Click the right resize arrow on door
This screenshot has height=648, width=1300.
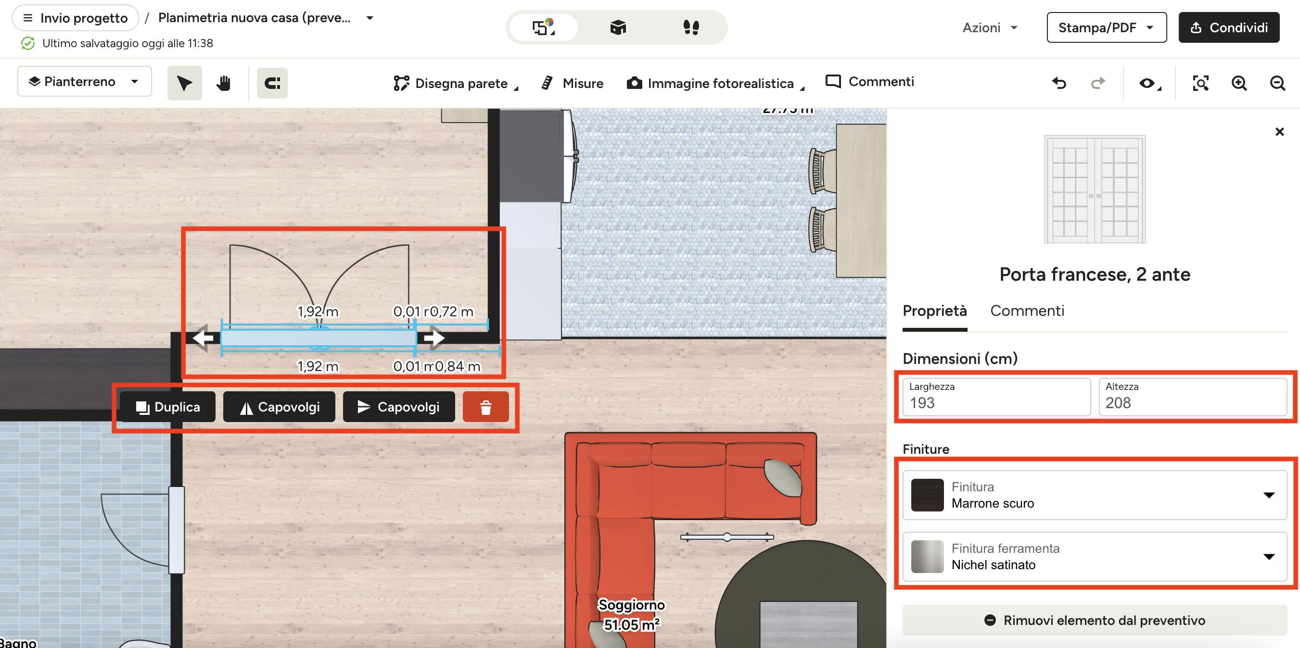pos(434,337)
